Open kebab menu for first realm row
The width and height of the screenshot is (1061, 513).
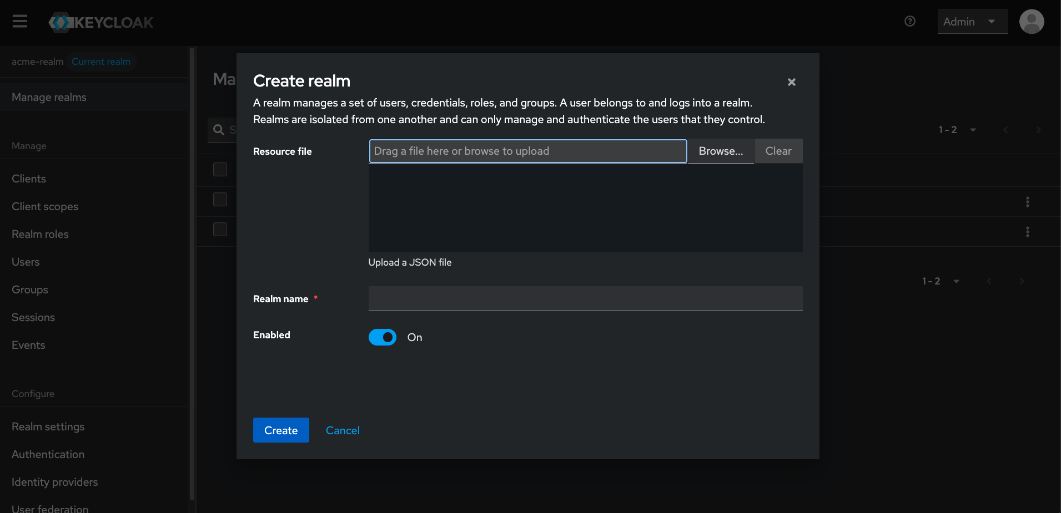pos(1027,202)
